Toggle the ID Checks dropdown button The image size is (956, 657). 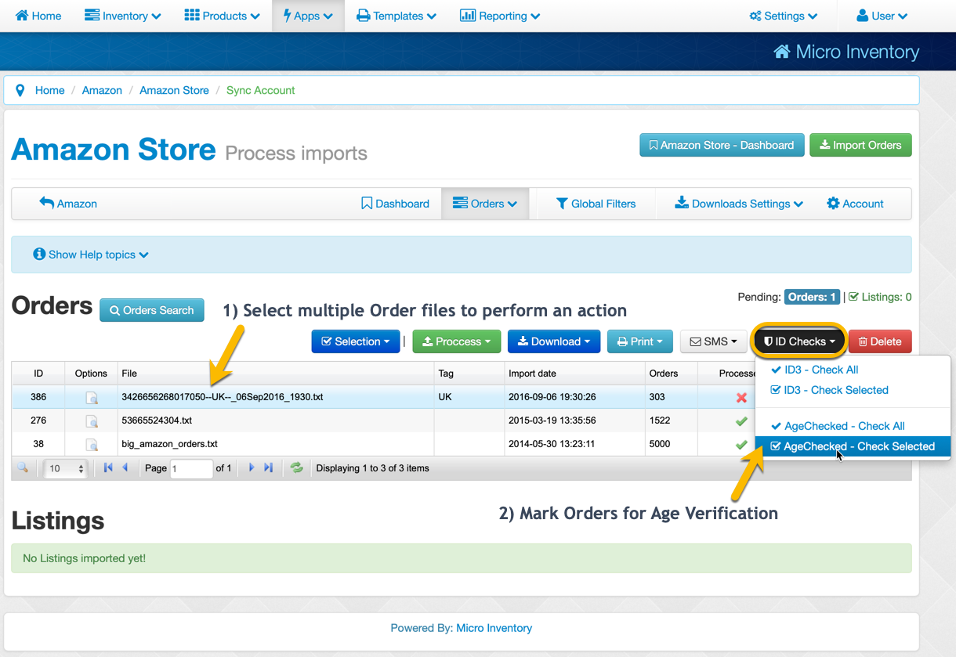click(799, 341)
